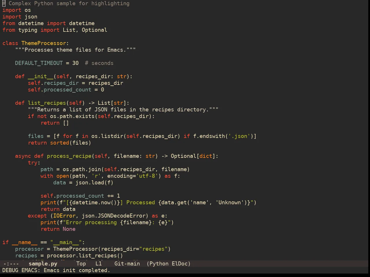Screen dimensions: 370x277
Task: Click 'self.processed_count += 1' line
Action: point(80,196)
